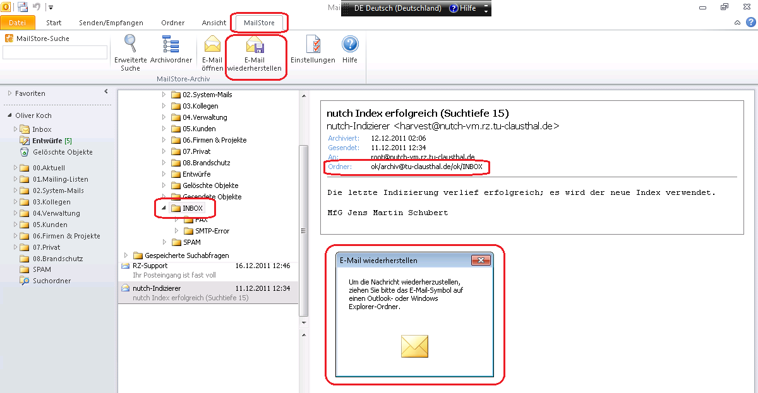Screen dimensions: 758x393
Task: Expand Gespeicherte Suchabfragen in the archive tree
Action: (126, 255)
